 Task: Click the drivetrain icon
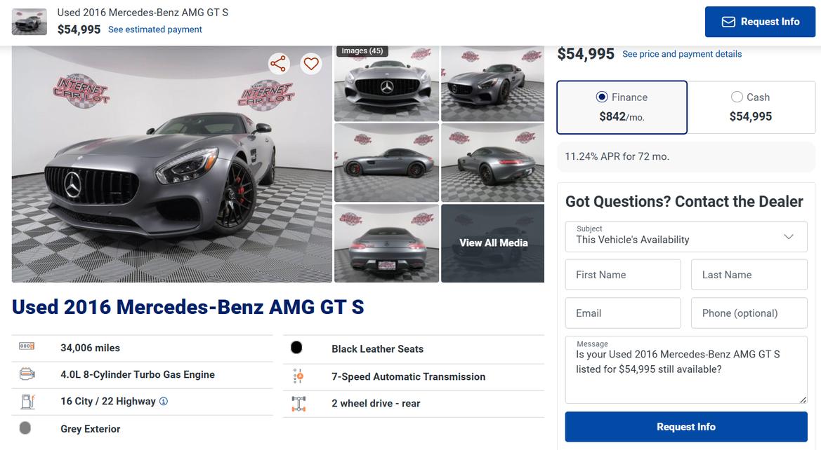tap(298, 404)
